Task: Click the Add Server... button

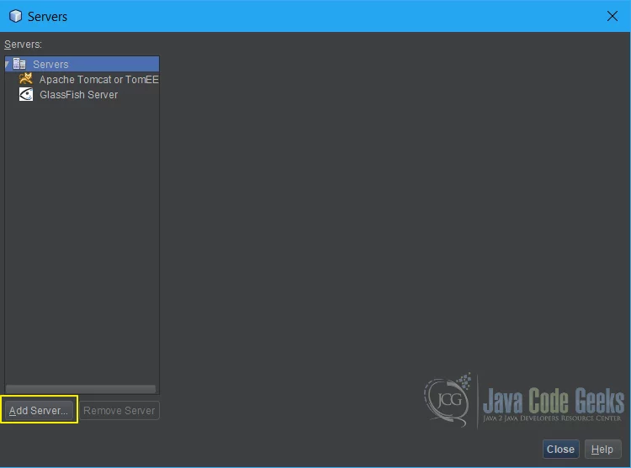Action: (x=39, y=410)
